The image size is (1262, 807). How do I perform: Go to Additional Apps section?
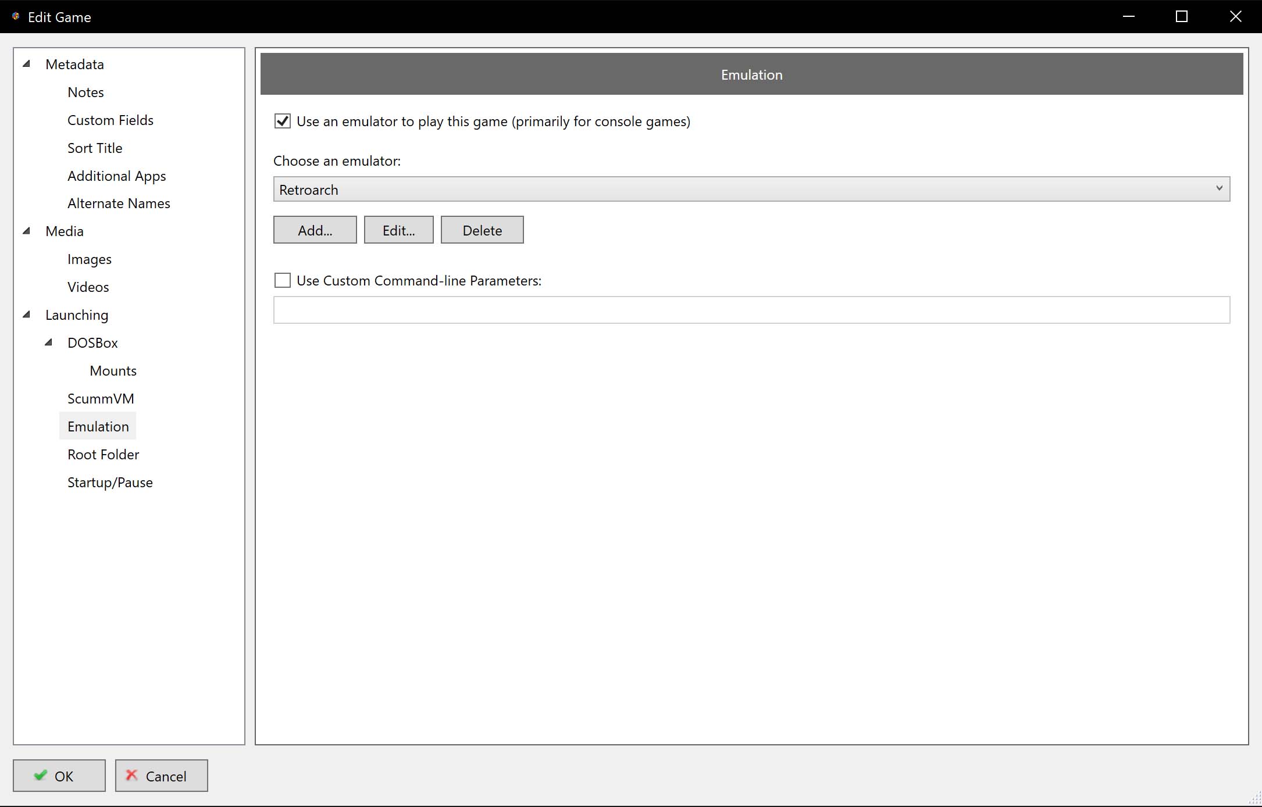click(116, 176)
